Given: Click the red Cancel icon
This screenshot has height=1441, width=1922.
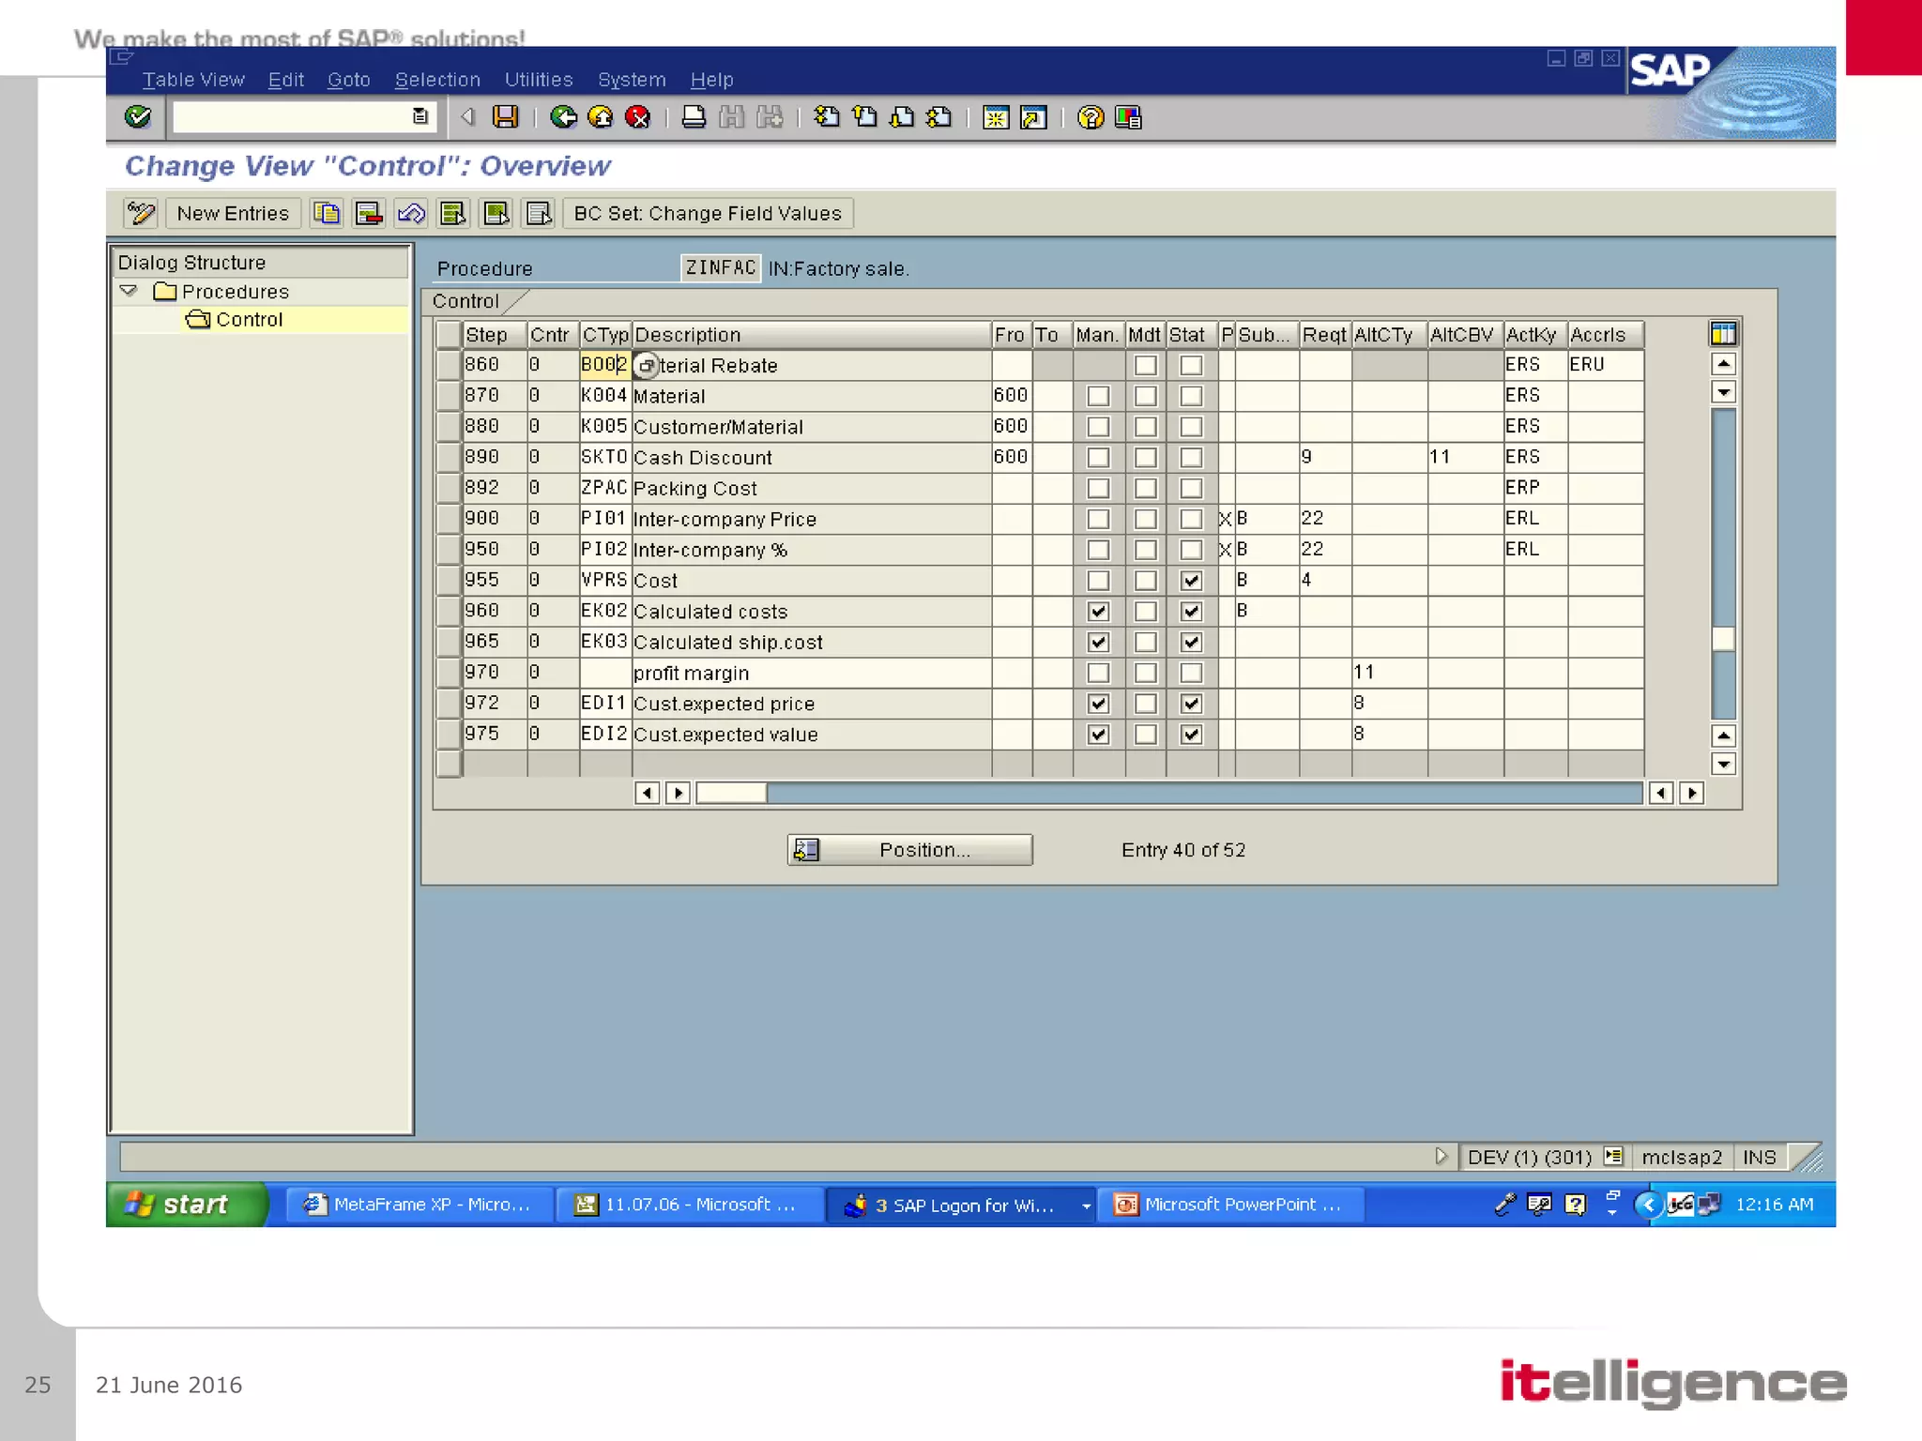Looking at the screenshot, I should click(638, 117).
